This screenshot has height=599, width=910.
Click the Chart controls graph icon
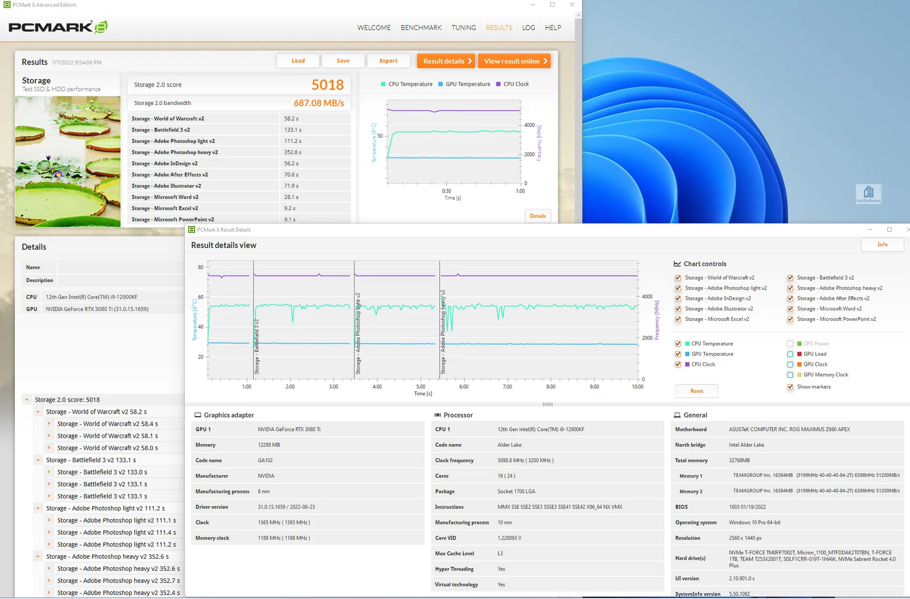coord(677,264)
